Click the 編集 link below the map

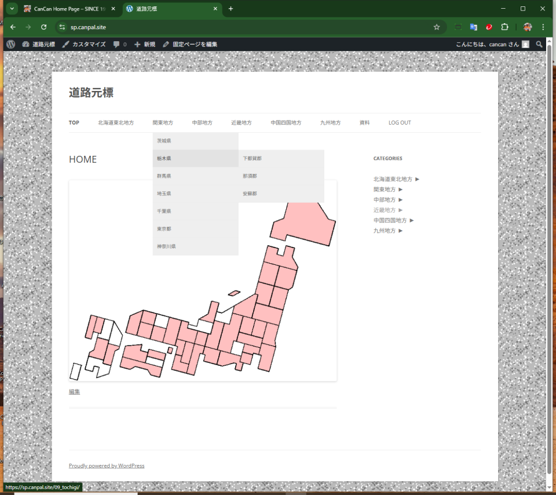click(x=74, y=392)
